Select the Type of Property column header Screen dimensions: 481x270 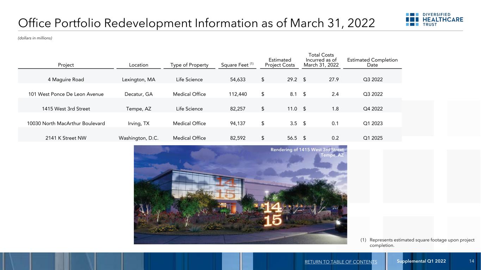coord(189,65)
